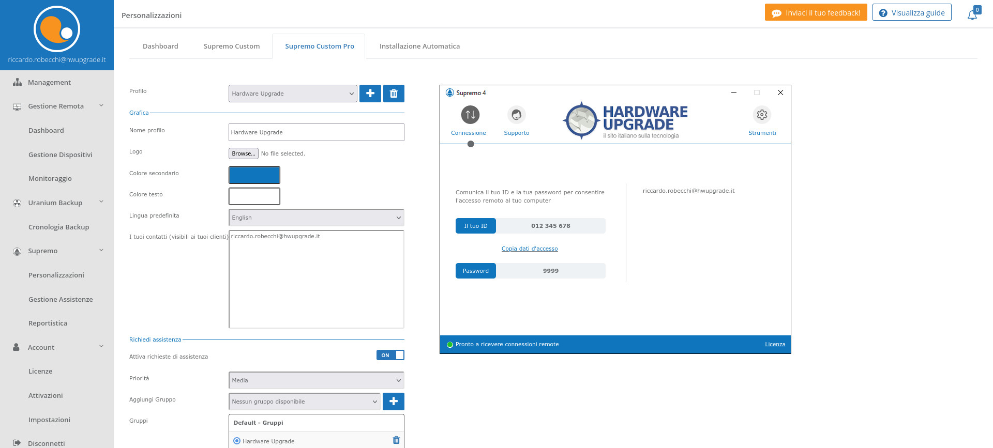Image resolution: width=993 pixels, height=448 pixels.
Task: Delete the selected profile with trash icon
Action: coord(394,94)
